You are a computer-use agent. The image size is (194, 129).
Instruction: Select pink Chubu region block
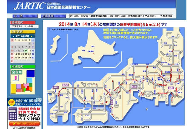tap(26, 85)
